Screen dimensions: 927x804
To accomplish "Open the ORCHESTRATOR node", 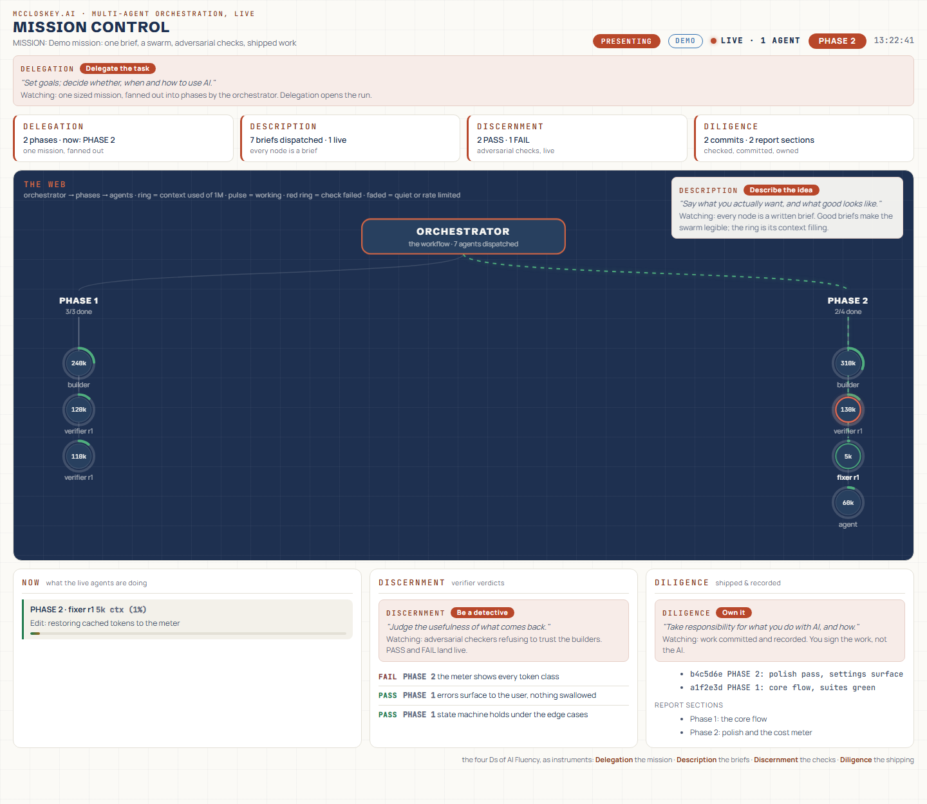I will pos(463,237).
